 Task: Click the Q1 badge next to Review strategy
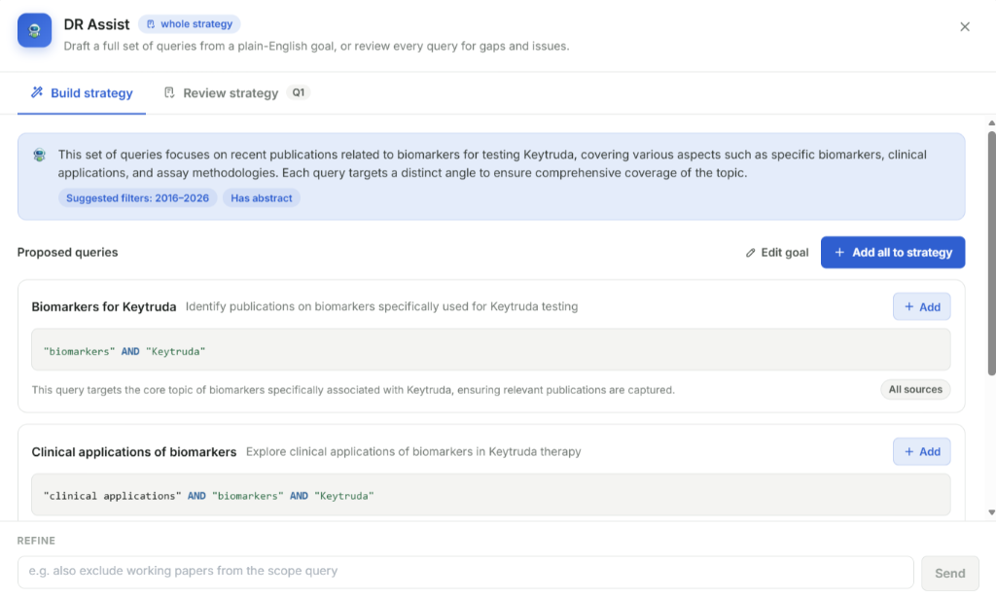pyautogui.click(x=298, y=92)
